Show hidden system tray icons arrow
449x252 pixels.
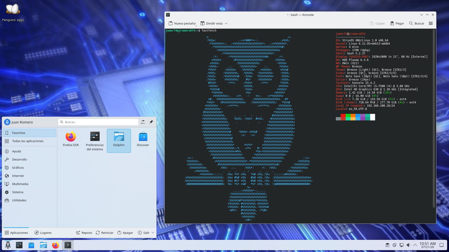point(415,245)
